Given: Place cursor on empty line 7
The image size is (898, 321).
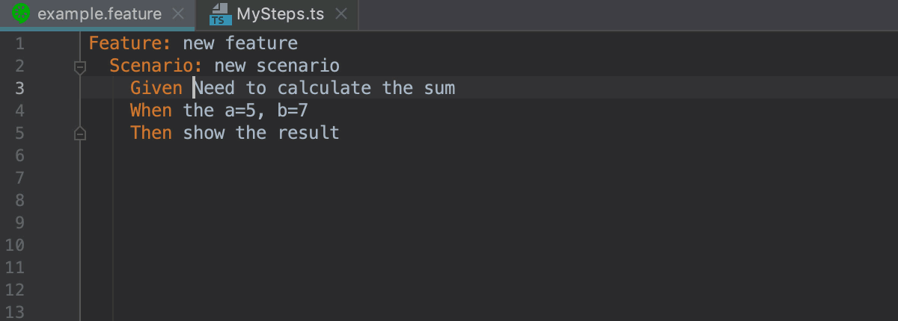Looking at the screenshot, I should click(x=486, y=178).
